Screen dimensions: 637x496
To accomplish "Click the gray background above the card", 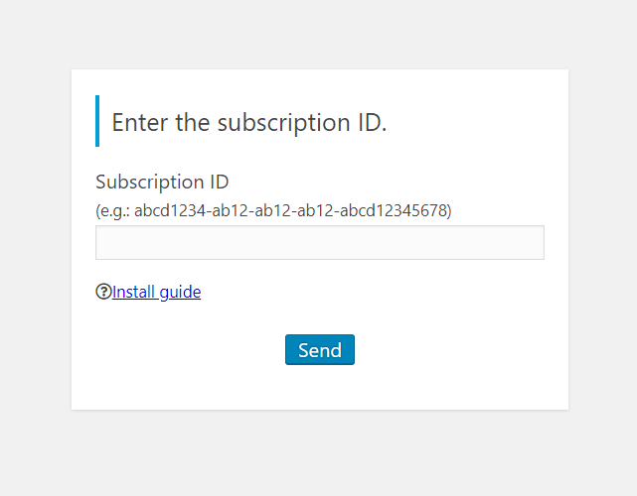I will pyautogui.click(x=318, y=35).
